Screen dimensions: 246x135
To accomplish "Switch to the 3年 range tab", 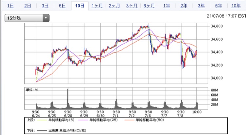I will coord(201,6).
